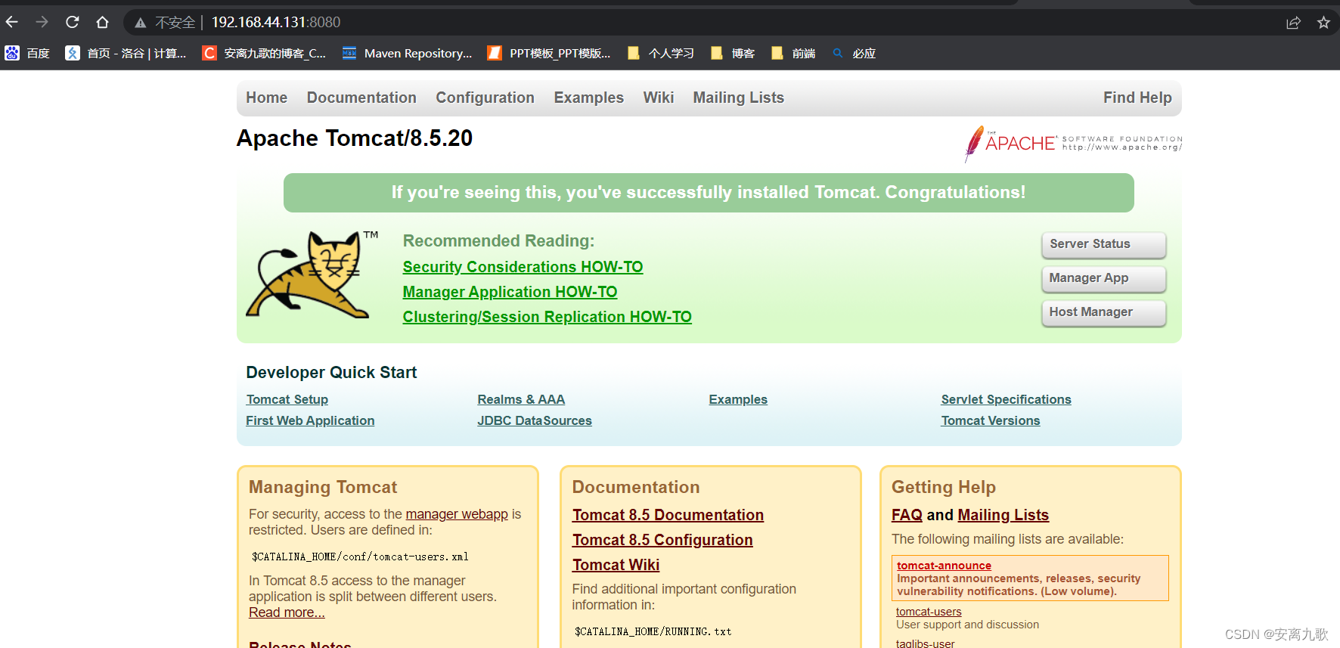Bookmark this page with the star icon
Viewport: 1340px width, 648px height.
click(x=1323, y=23)
